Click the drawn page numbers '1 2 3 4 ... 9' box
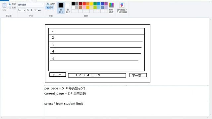Screen dimensions: 212x119 coord(97,75)
